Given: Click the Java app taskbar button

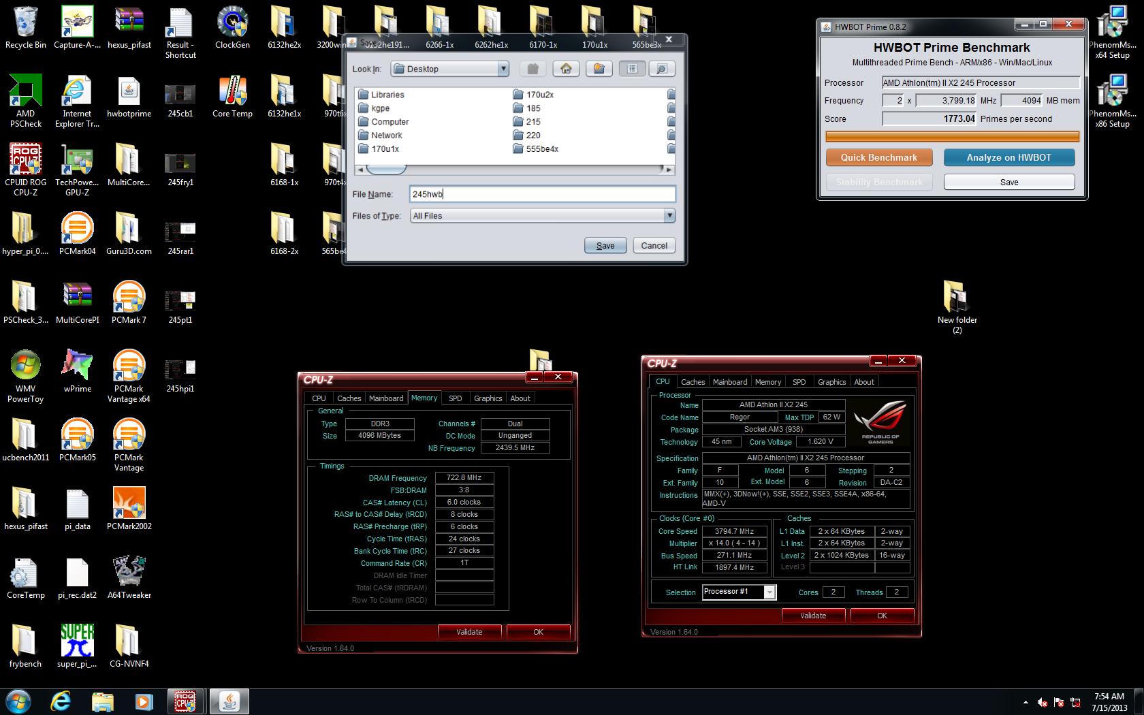Looking at the screenshot, I should [x=229, y=701].
